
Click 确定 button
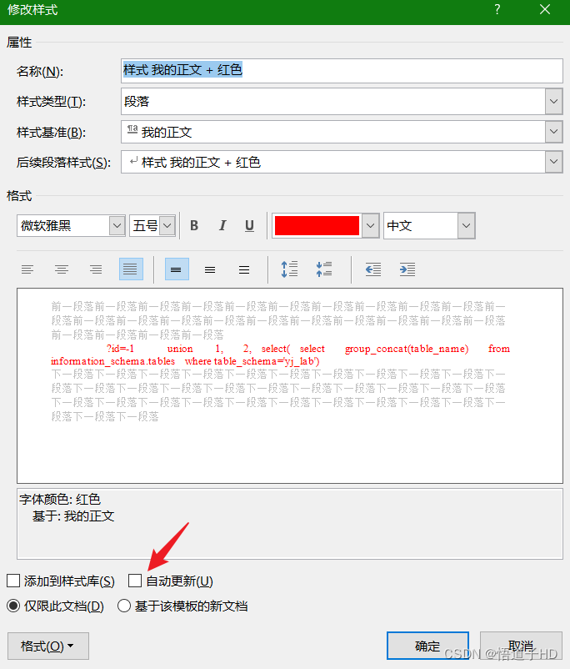coord(427,646)
